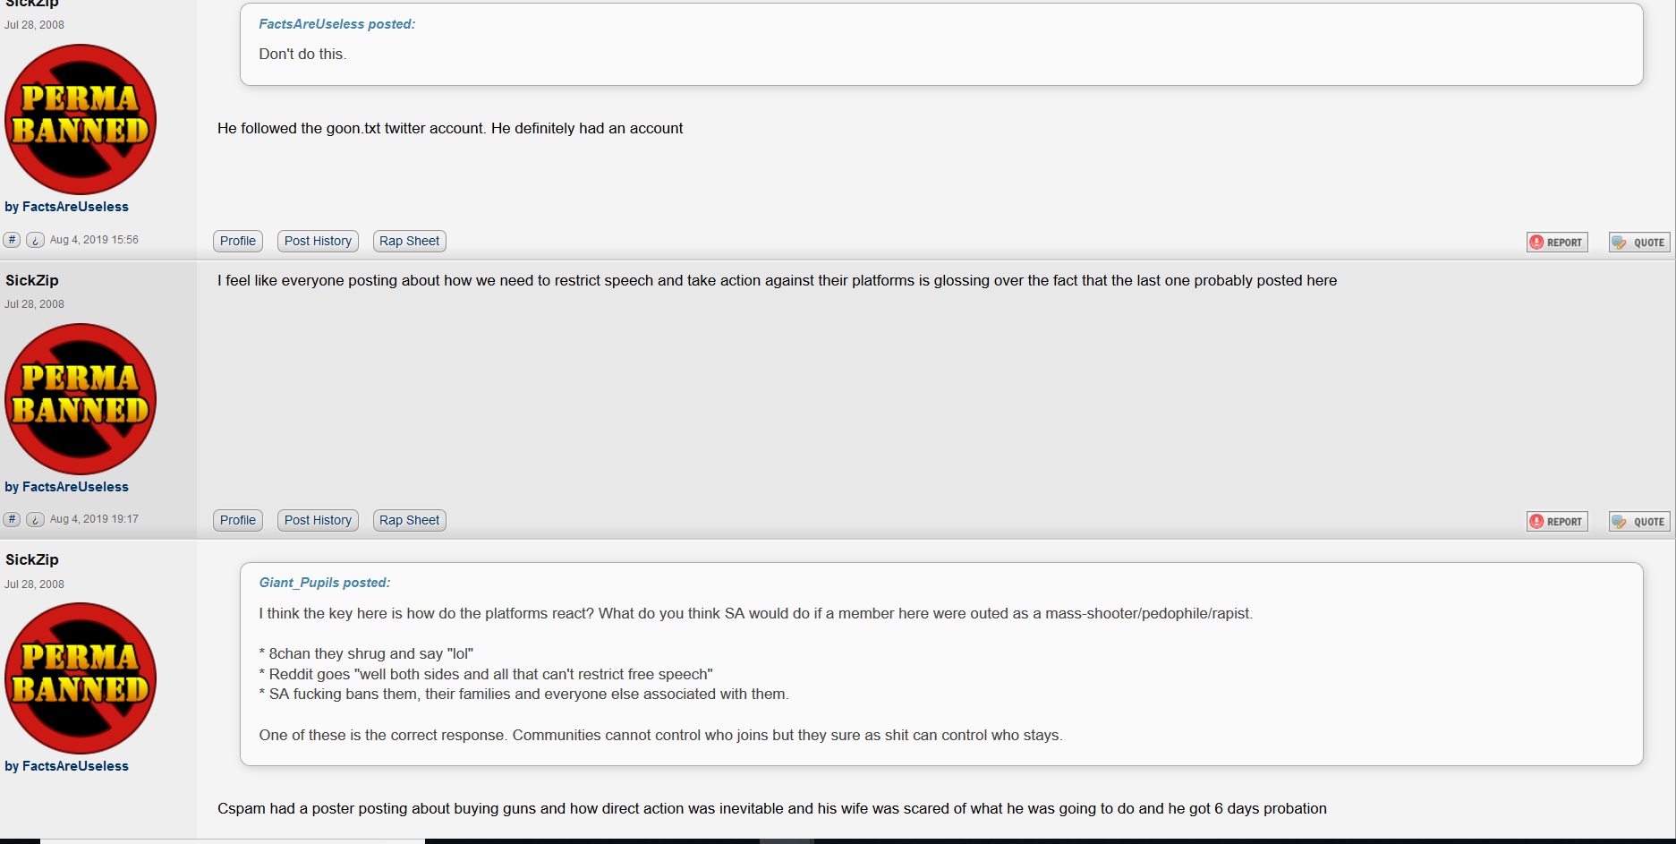Open Profile under the 19:17 post
The width and height of the screenshot is (1676, 844).
(238, 520)
